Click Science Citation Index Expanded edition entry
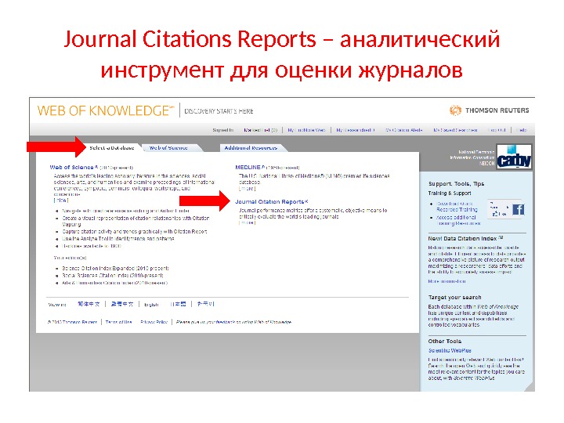The image size is (564, 423). coord(115,269)
